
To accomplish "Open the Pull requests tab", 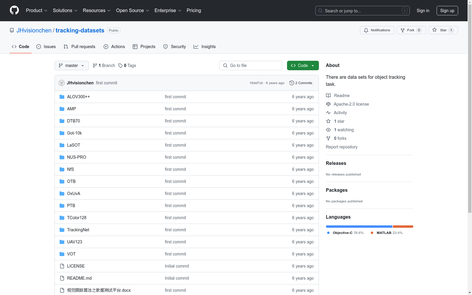I will (x=79, y=47).
